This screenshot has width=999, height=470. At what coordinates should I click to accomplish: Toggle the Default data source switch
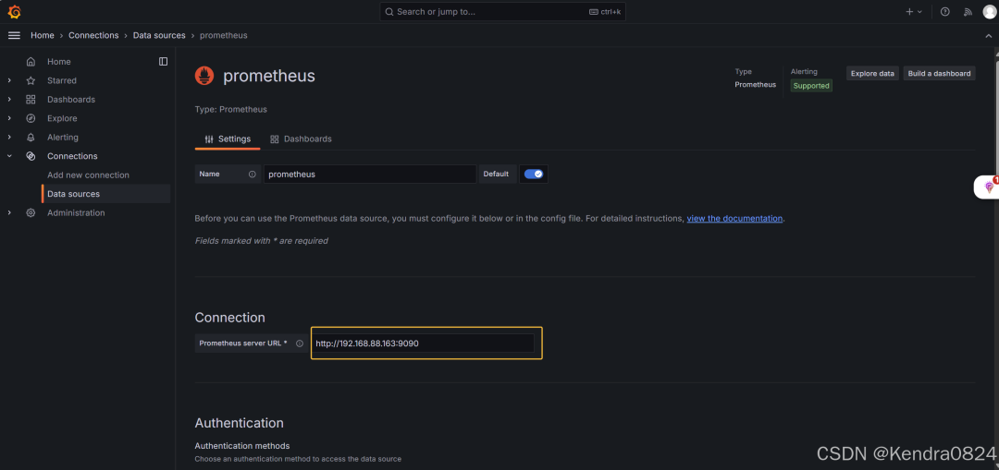tap(534, 174)
